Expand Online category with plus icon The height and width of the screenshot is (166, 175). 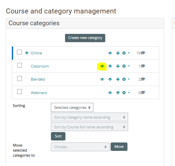click(27, 53)
